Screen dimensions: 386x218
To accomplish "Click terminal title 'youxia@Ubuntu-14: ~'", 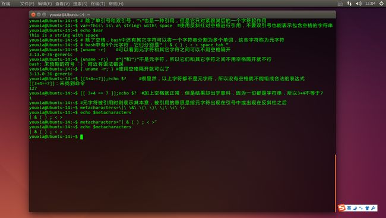I will pyautogui.click(x=69, y=15).
